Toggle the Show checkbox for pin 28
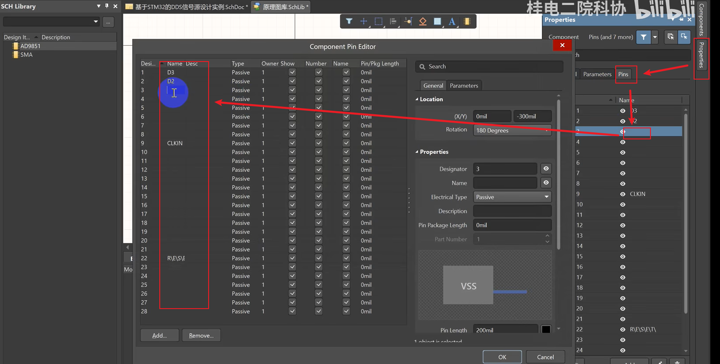The width and height of the screenshot is (720, 364). pyautogui.click(x=292, y=311)
